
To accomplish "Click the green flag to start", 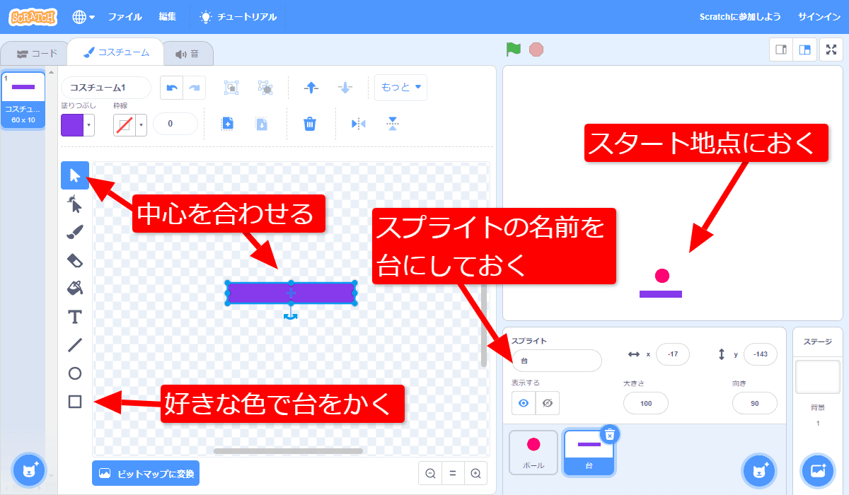I will coord(514,49).
